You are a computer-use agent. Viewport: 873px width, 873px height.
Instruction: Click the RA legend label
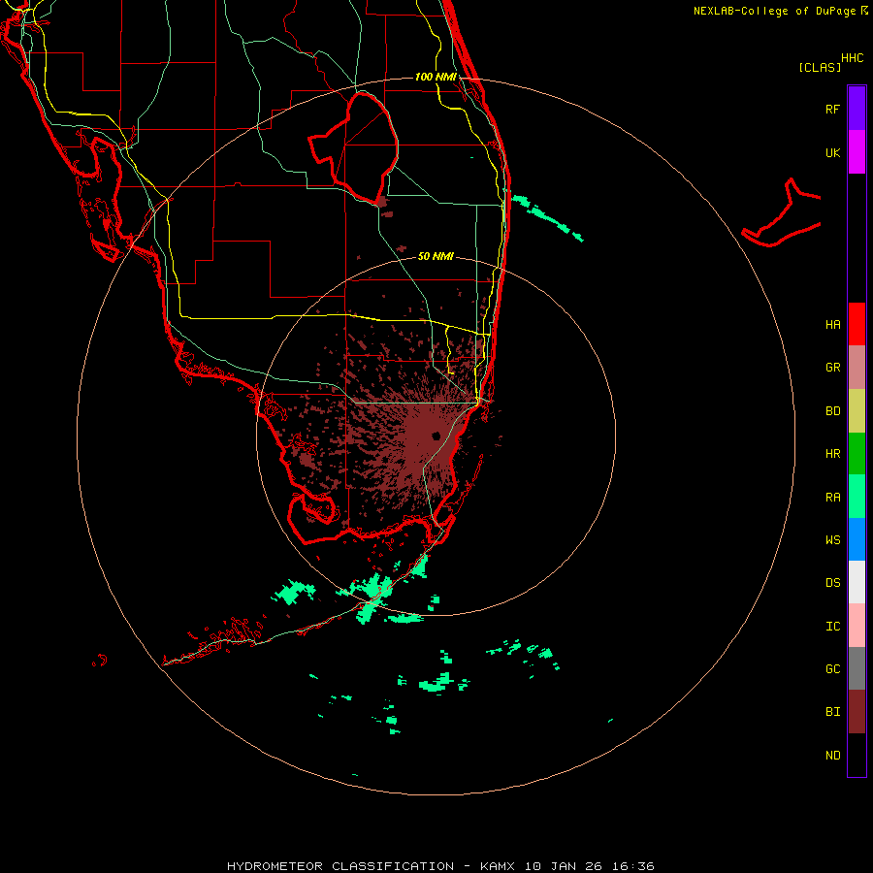click(x=832, y=498)
